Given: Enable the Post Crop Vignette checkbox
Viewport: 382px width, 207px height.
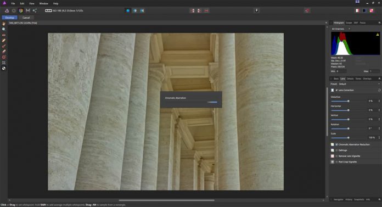Looking at the screenshot, I should point(336,162).
